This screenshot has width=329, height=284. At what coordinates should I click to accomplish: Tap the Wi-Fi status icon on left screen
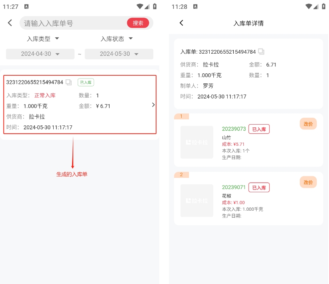point(139,6)
